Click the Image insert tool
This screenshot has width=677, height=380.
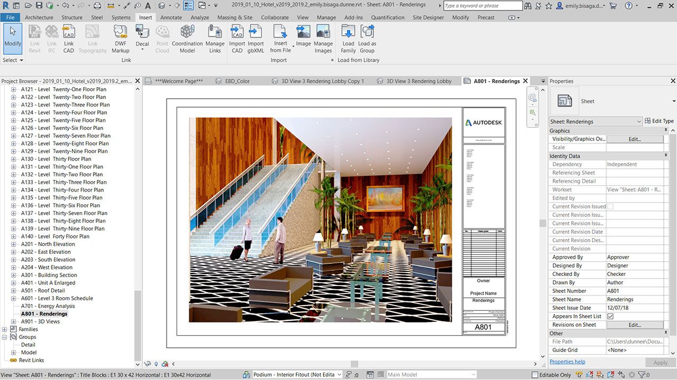tap(304, 36)
